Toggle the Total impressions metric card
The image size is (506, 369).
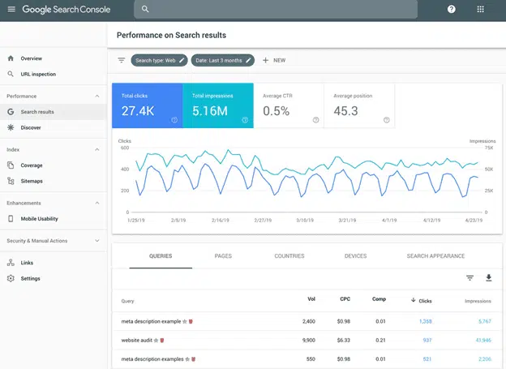pyautogui.click(x=218, y=105)
